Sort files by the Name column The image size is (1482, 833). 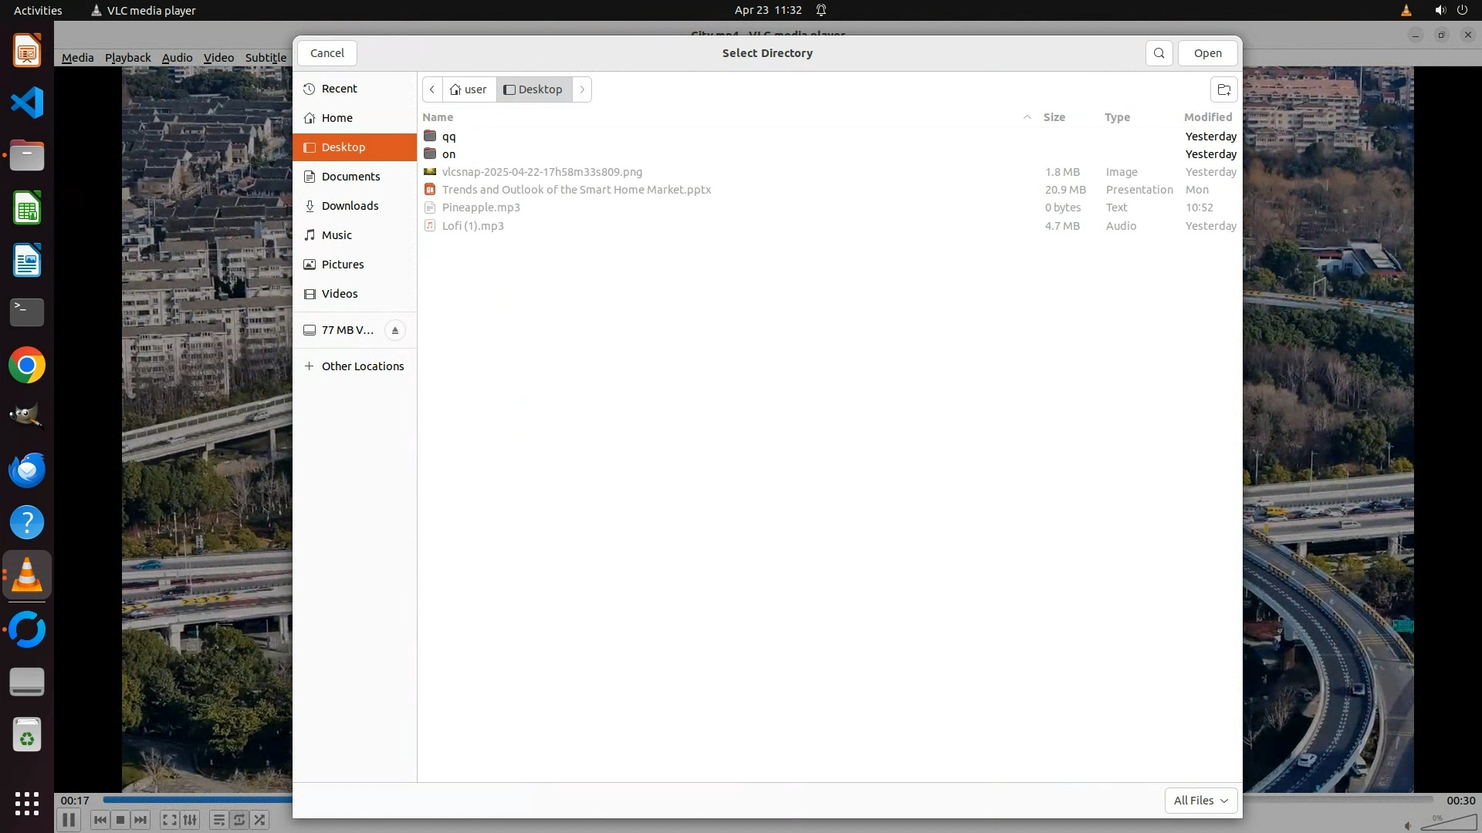pyautogui.click(x=438, y=117)
